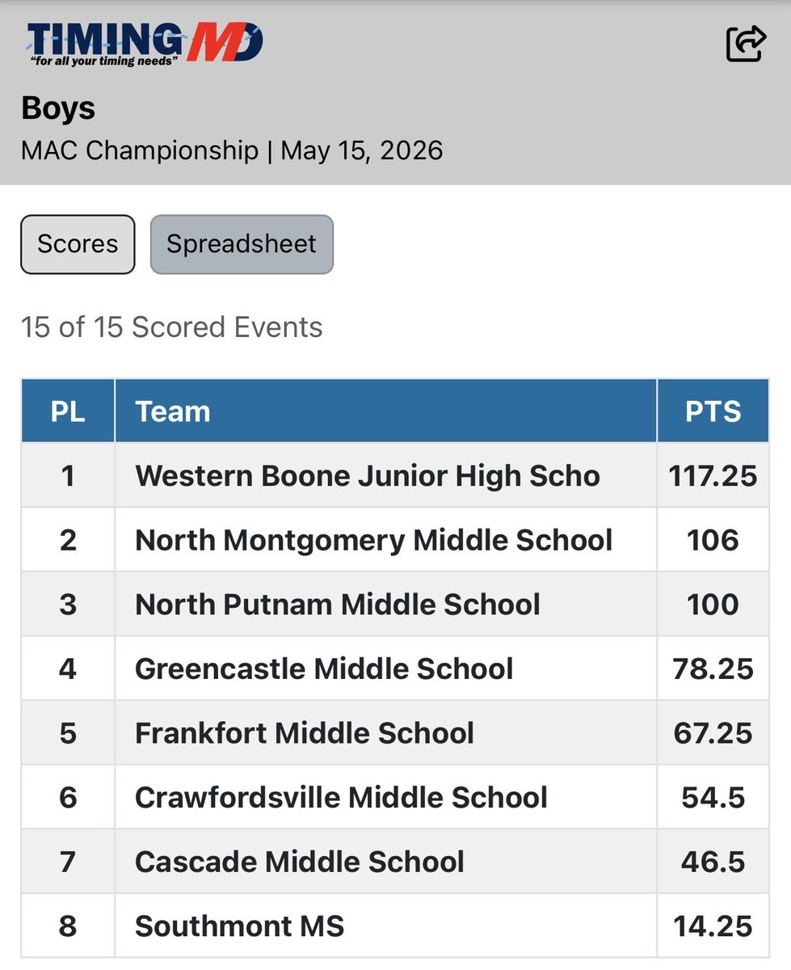Select Cascade Middle School entry

(x=395, y=861)
